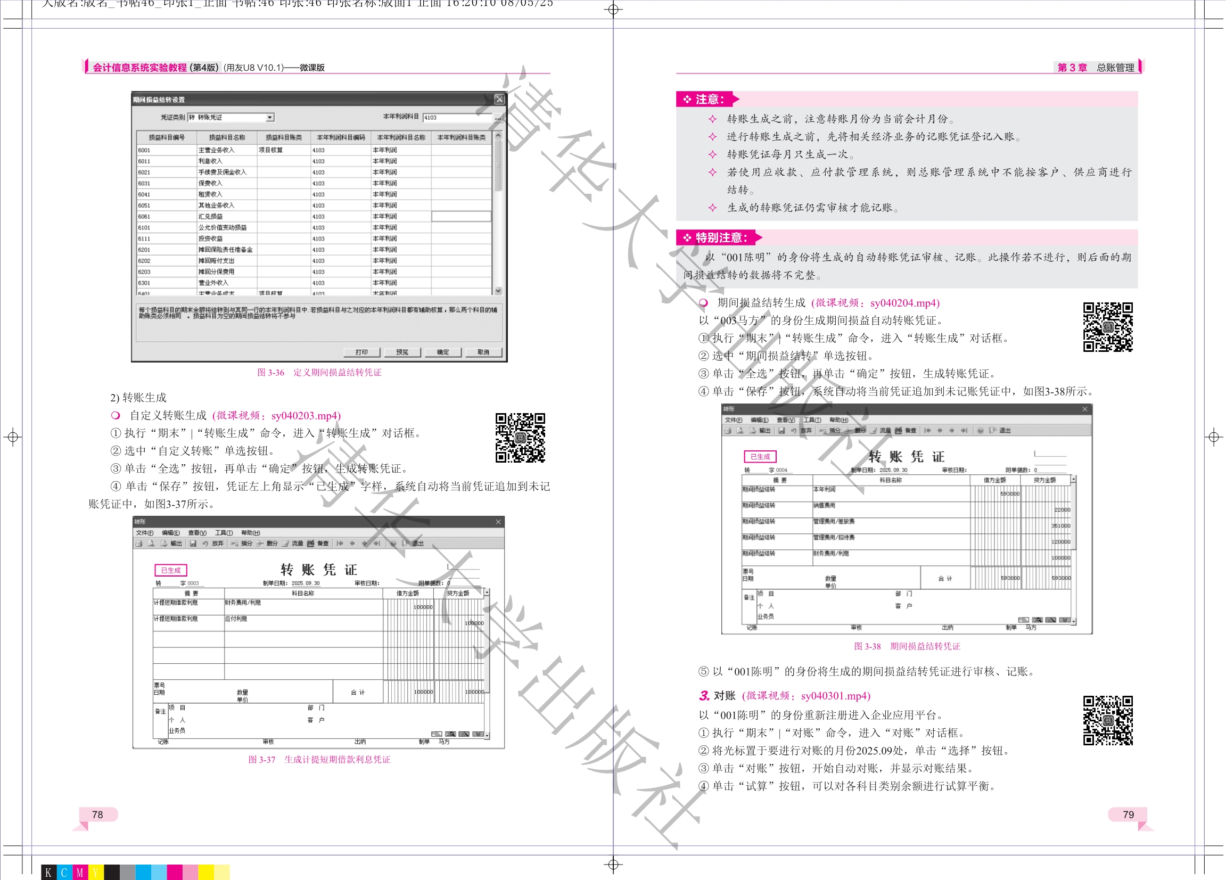Open the 凭证类别 voucher type dropdown
This screenshot has height=880, width=1226.
[270, 117]
